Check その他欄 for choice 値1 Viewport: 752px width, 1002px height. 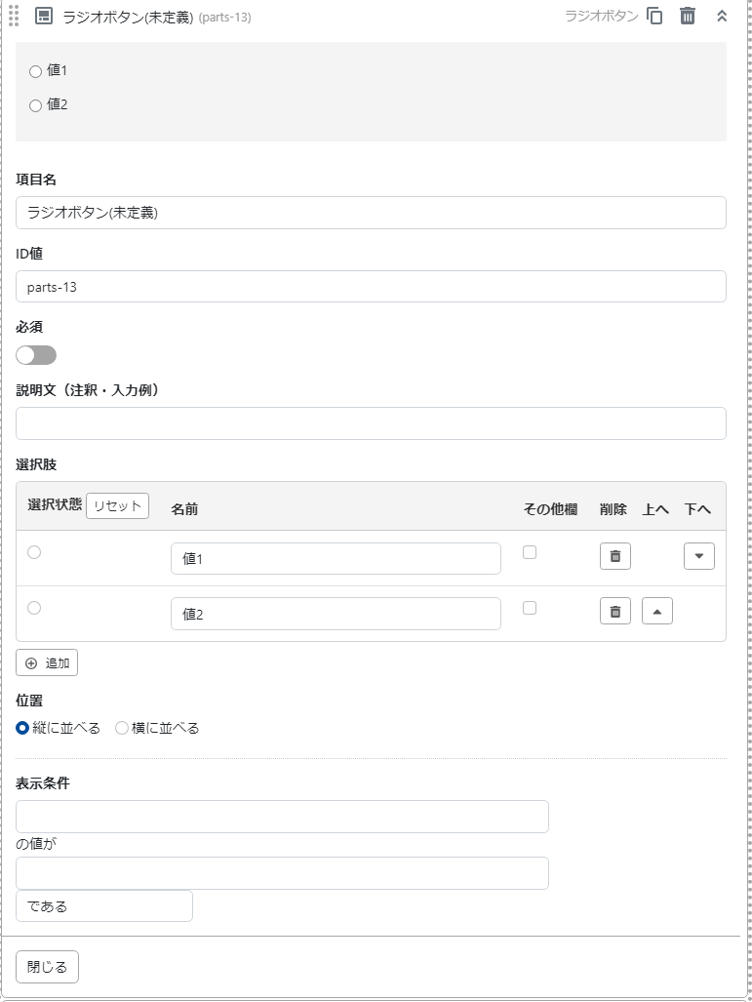pyautogui.click(x=531, y=551)
